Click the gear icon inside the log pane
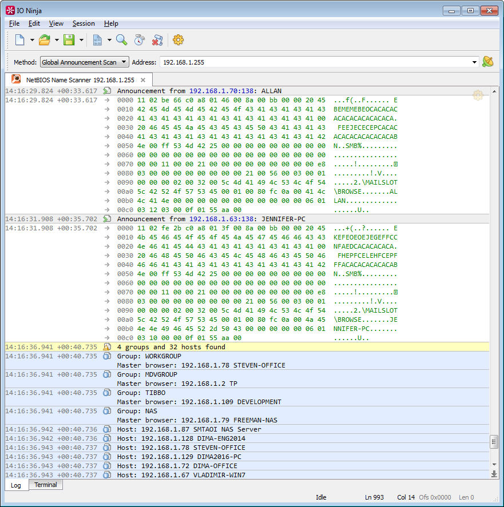Screen dimensions: 504x507 click(478, 95)
